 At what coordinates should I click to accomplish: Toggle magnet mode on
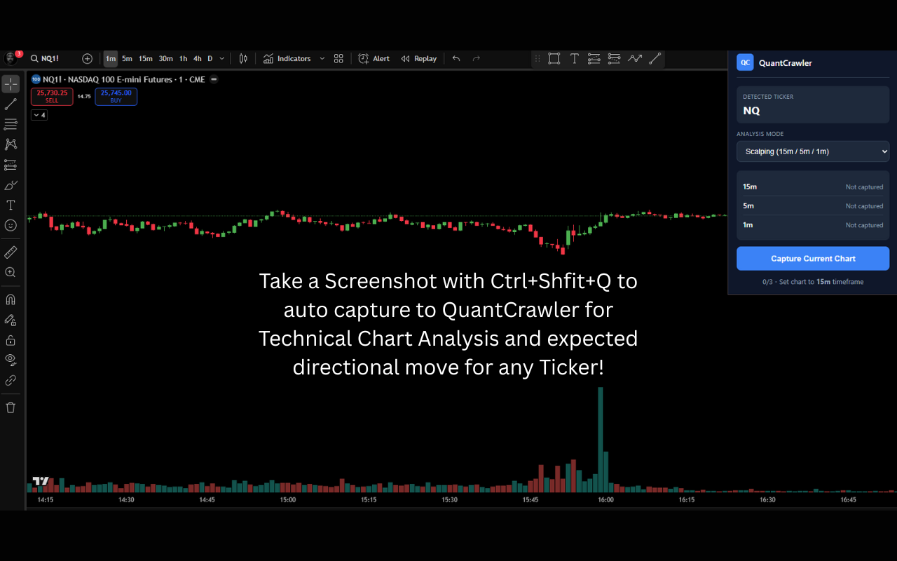[11, 299]
